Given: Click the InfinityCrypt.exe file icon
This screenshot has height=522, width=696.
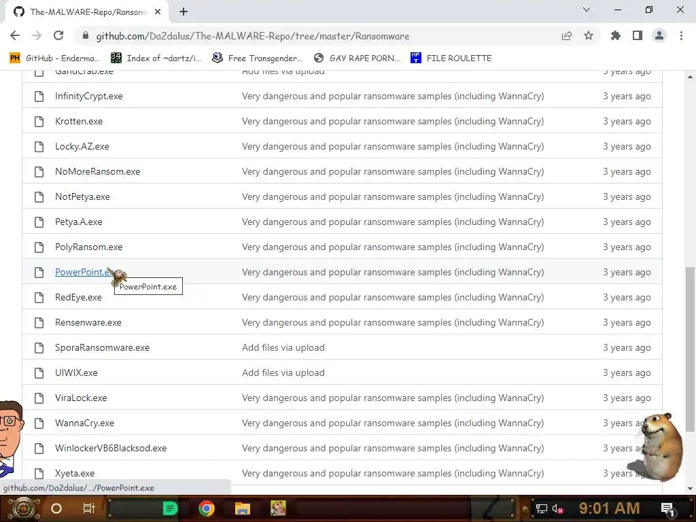Looking at the screenshot, I should tap(39, 97).
